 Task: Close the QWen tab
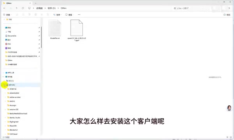30,3
